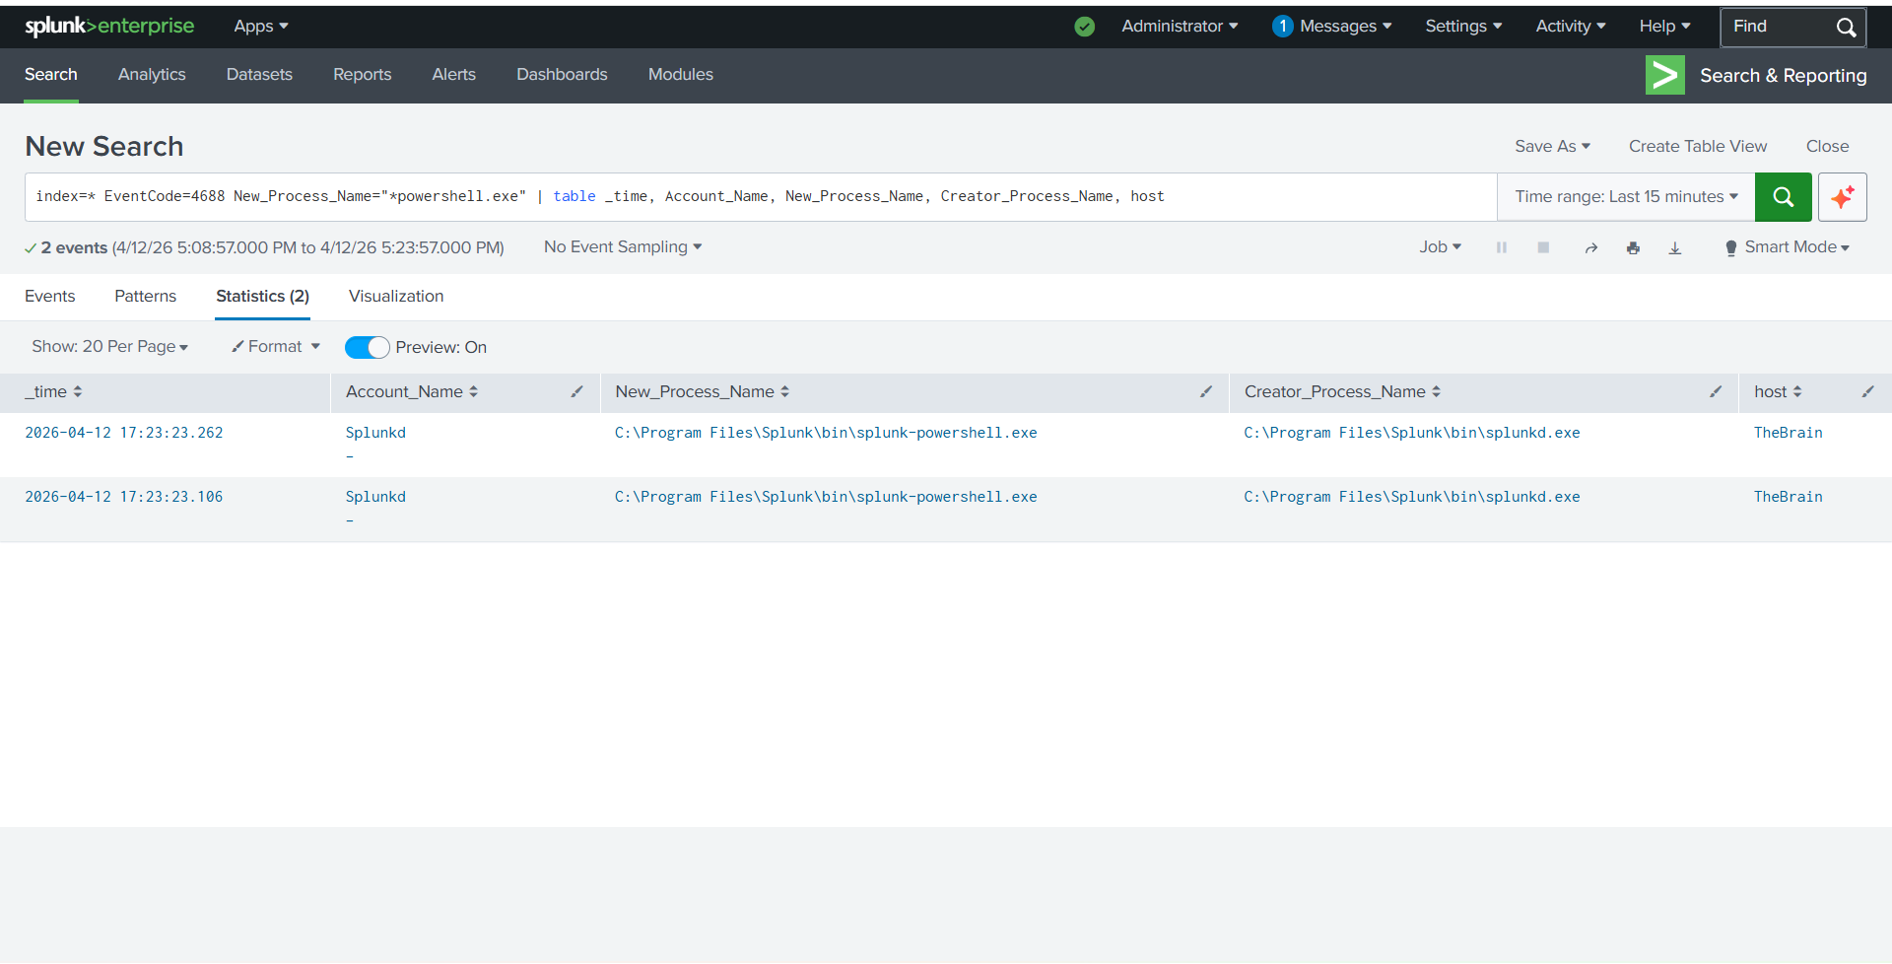Open Alerts nav tab
Screen dimensions: 1892x964
pos(453,75)
